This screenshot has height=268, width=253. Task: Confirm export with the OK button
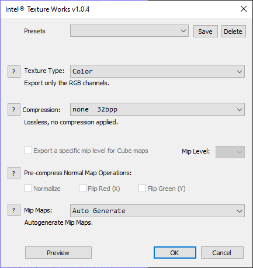tap(175, 253)
